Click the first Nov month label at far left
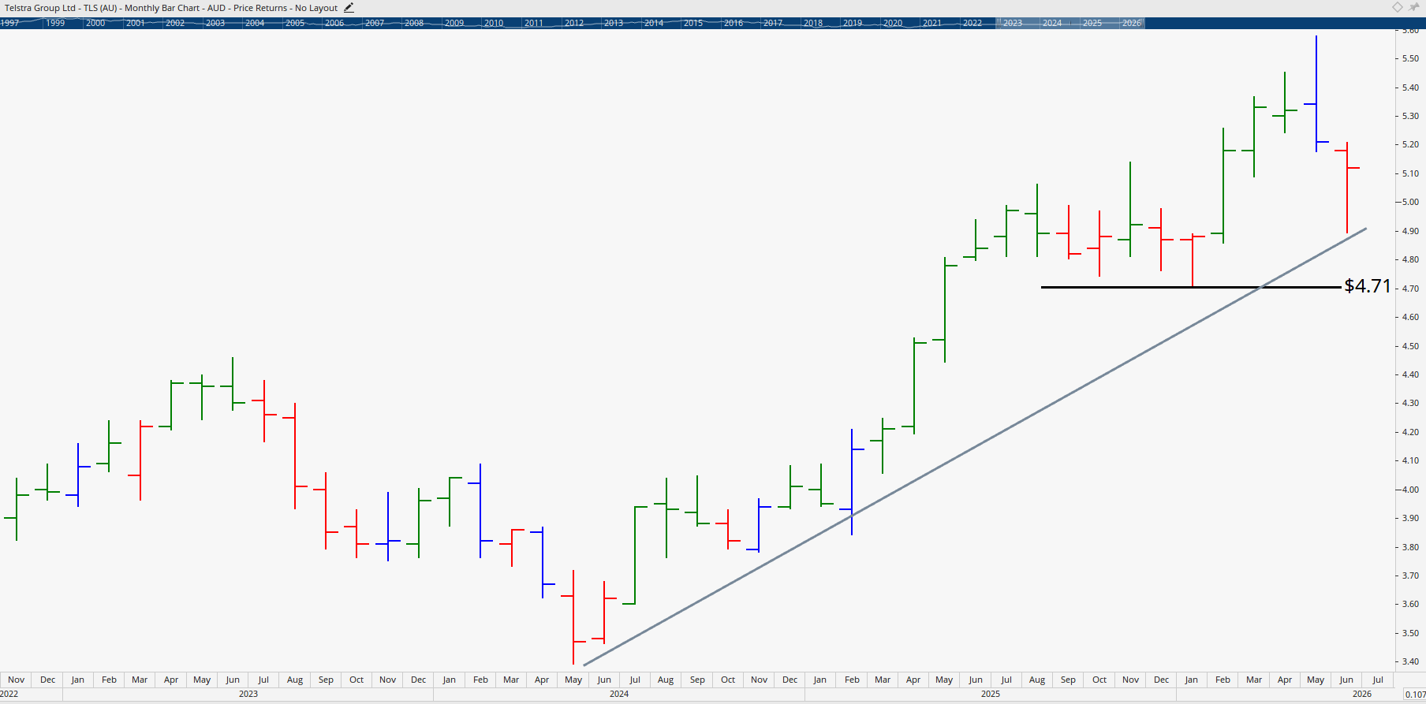The width and height of the screenshot is (1426, 704). point(16,680)
